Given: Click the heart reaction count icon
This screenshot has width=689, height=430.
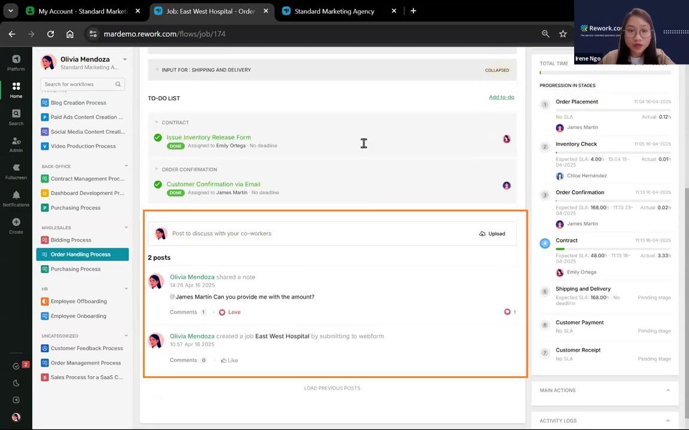Looking at the screenshot, I should 508,312.
